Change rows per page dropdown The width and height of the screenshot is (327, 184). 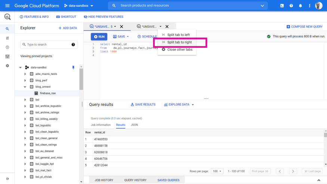217,171
